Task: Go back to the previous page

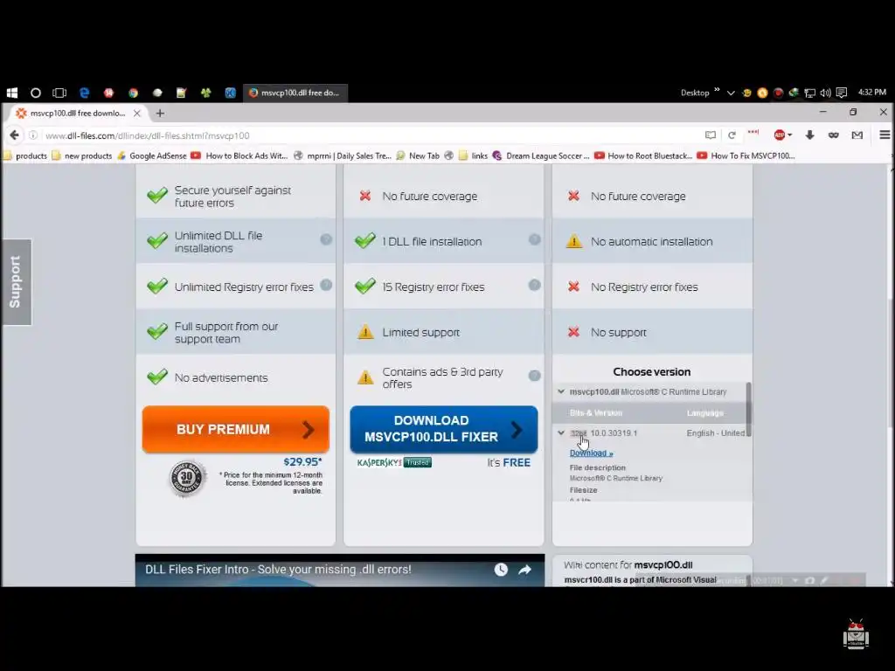Action: point(14,135)
